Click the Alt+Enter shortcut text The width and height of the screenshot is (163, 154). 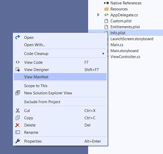coord(93,141)
